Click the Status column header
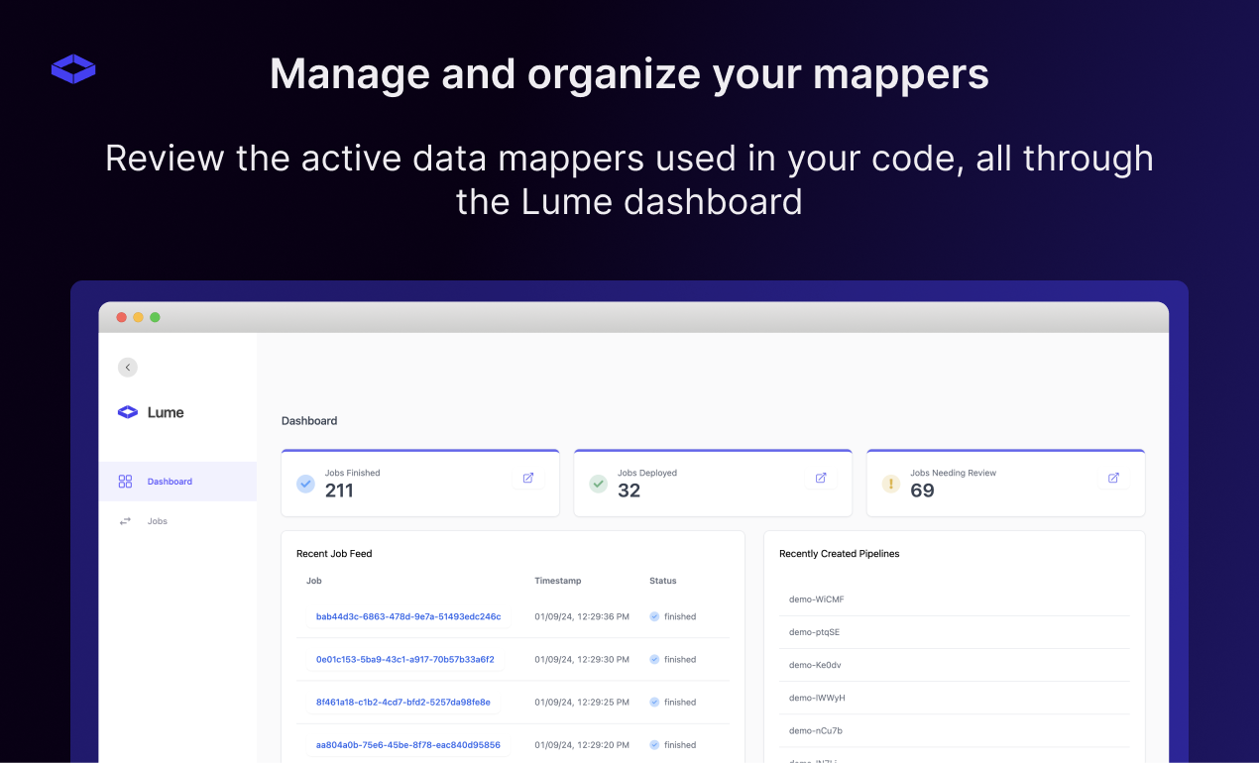This screenshot has width=1259, height=763. point(663,581)
